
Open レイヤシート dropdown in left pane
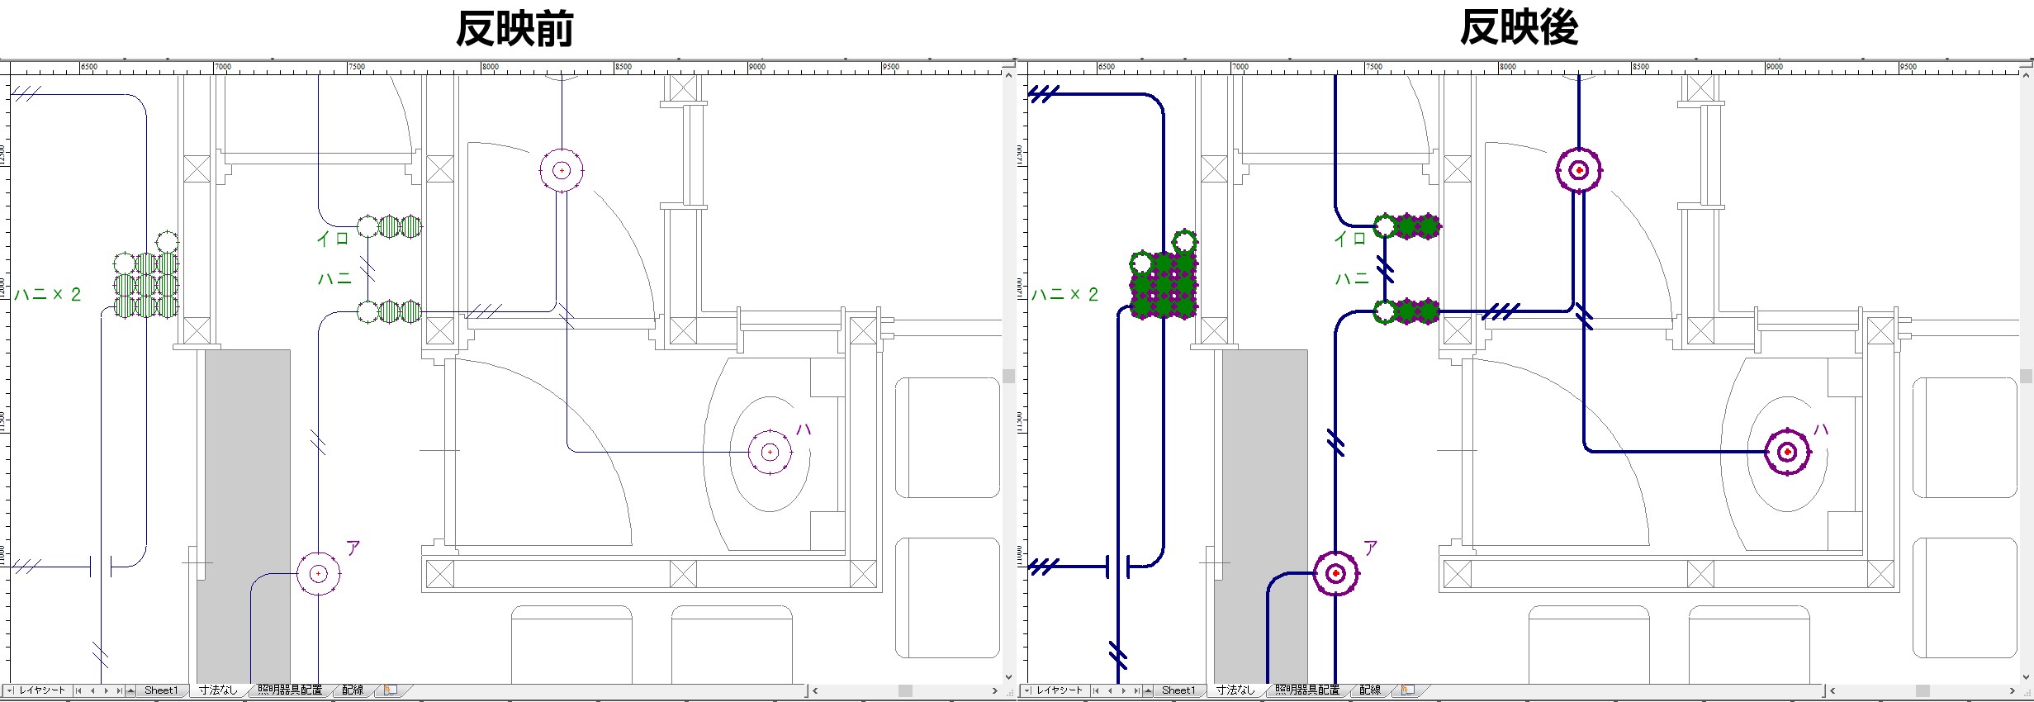tap(10, 690)
